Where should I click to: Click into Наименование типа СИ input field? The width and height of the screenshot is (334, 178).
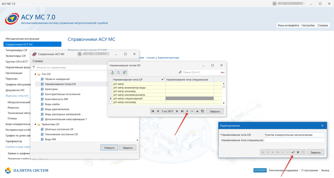pyautogui.click(x=294, y=135)
